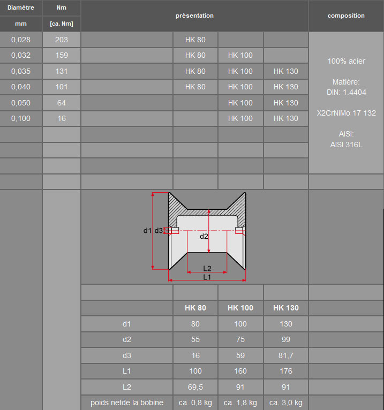This screenshot has height=410, width=384.
Task: Click L2 value 69,5 for HK 80
Action: coord(195,387)
